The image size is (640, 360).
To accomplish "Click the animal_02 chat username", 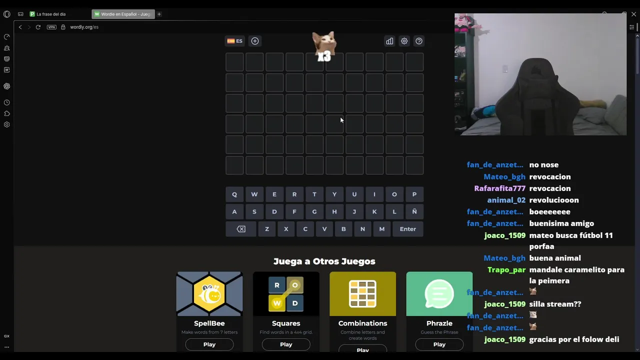I will (506, 200).
